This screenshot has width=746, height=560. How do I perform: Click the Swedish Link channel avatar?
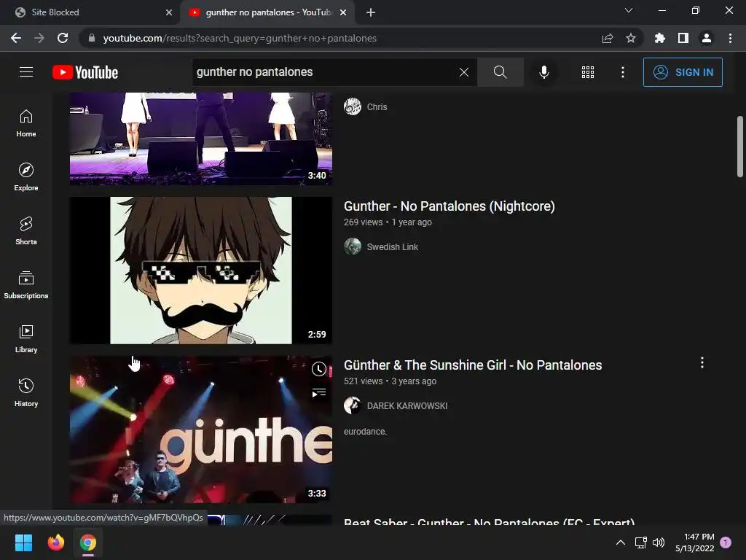pyautogui.click(x=353, y=246)
